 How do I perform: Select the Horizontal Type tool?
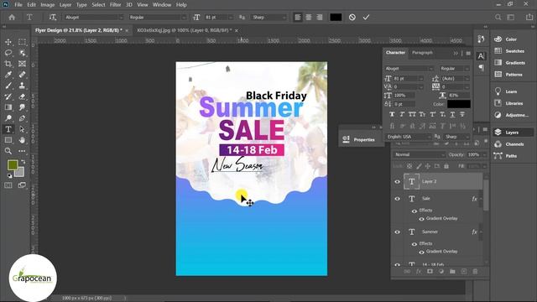click(8, 129)
